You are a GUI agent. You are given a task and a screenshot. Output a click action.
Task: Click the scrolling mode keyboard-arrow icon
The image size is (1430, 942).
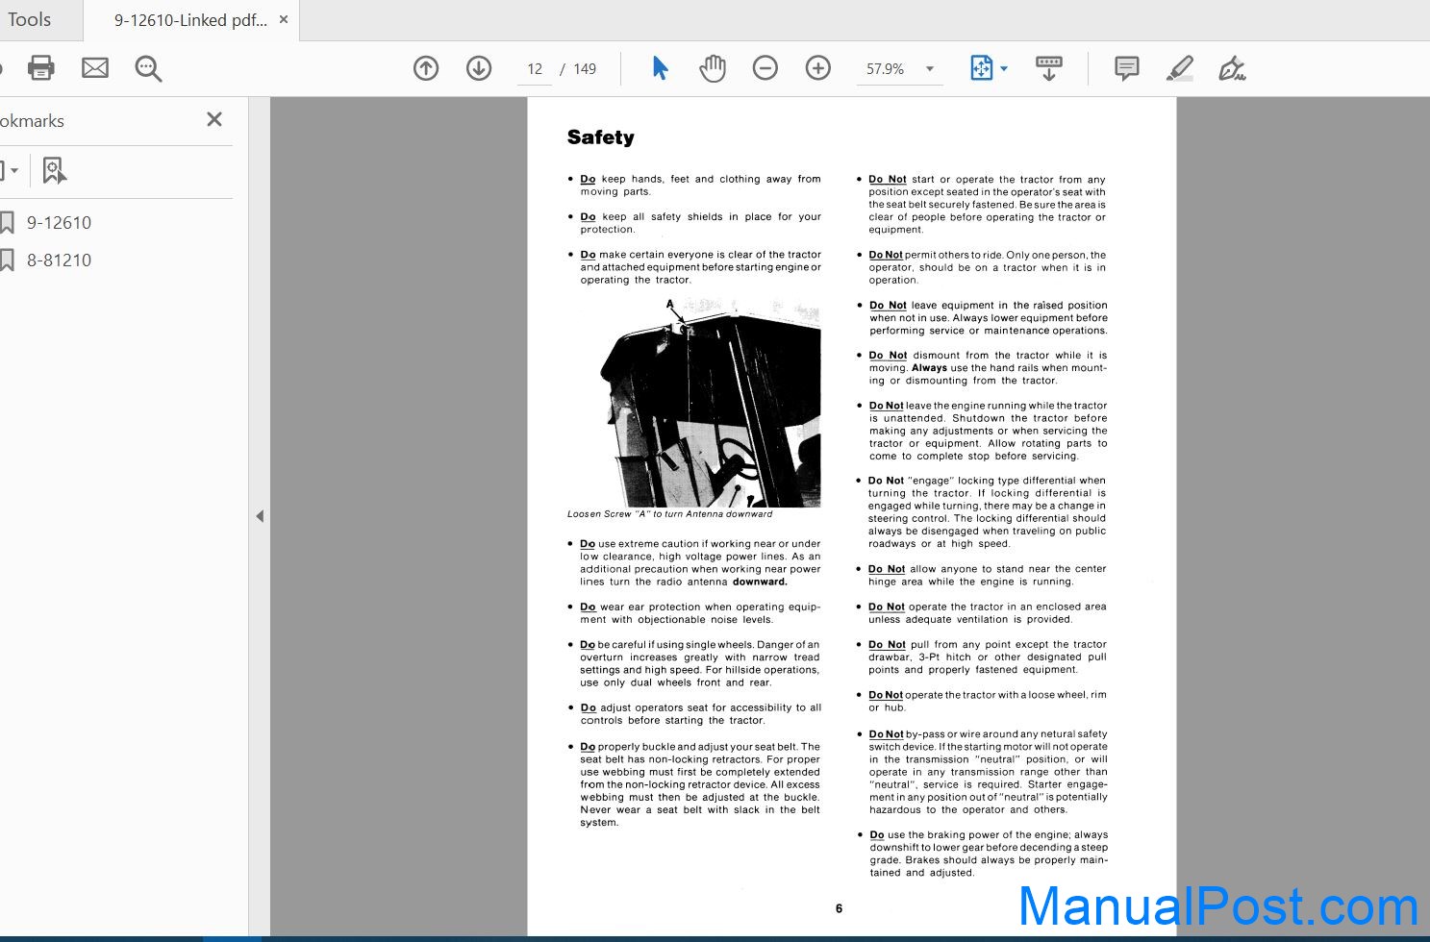pos(1049,68)
